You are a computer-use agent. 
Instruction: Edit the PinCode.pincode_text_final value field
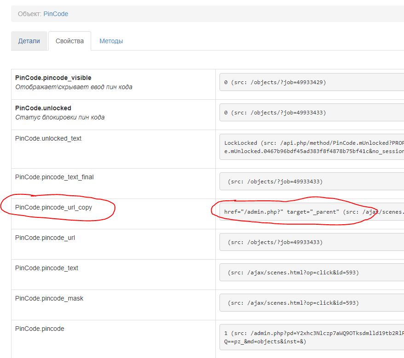coord(312,182)
